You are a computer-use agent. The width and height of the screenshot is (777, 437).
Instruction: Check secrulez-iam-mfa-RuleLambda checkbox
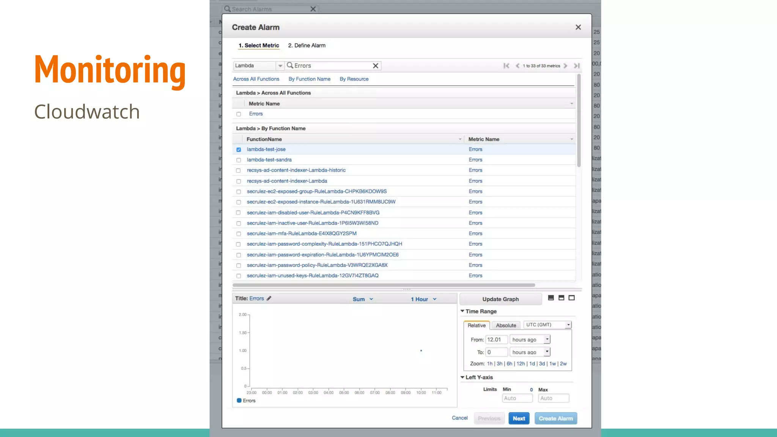click(239, 234)
